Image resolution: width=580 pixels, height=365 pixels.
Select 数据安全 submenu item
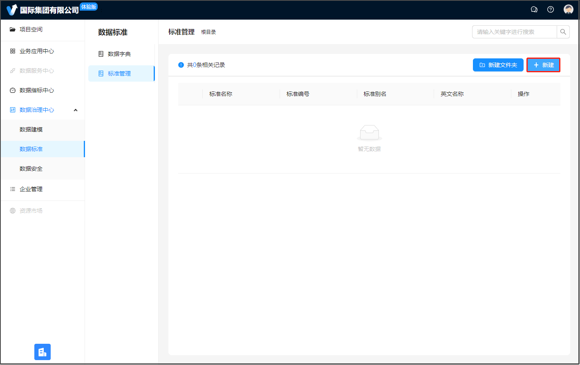point(31,169)
